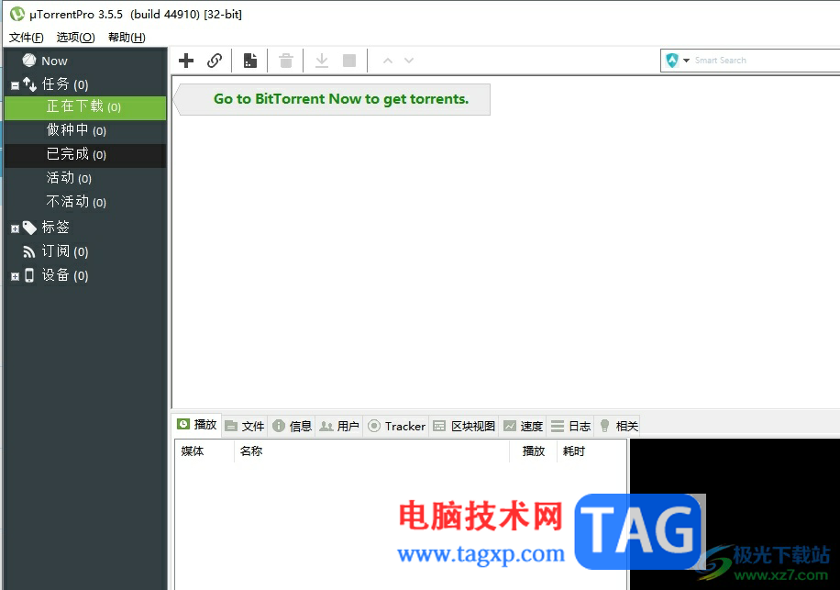Open the 帮助(H) menu
This screenshot has width=840, height=590.
(127, 37)
